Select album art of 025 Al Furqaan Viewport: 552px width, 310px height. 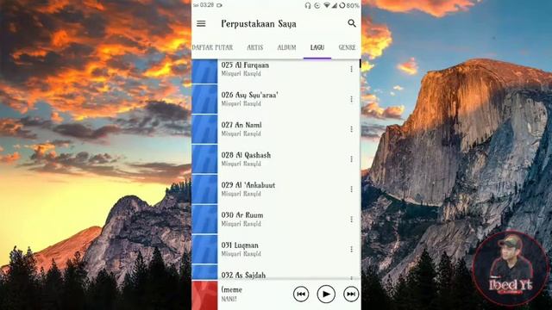pos(204,71)
